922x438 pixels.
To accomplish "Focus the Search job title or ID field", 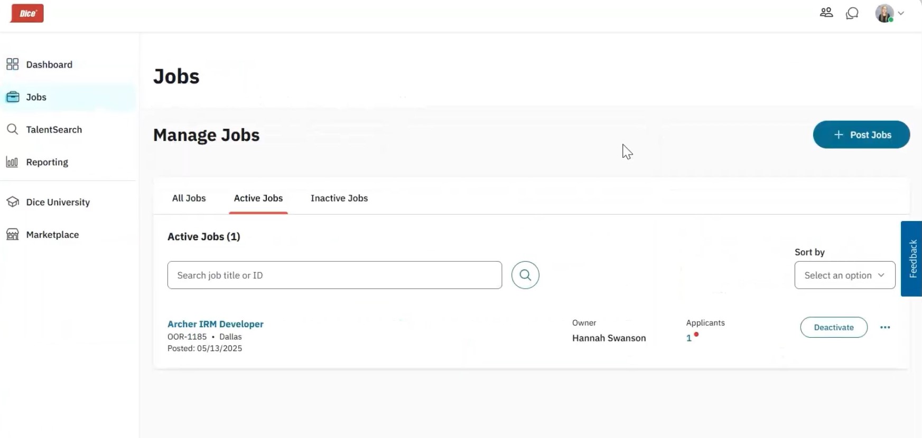I will [334, 275].
